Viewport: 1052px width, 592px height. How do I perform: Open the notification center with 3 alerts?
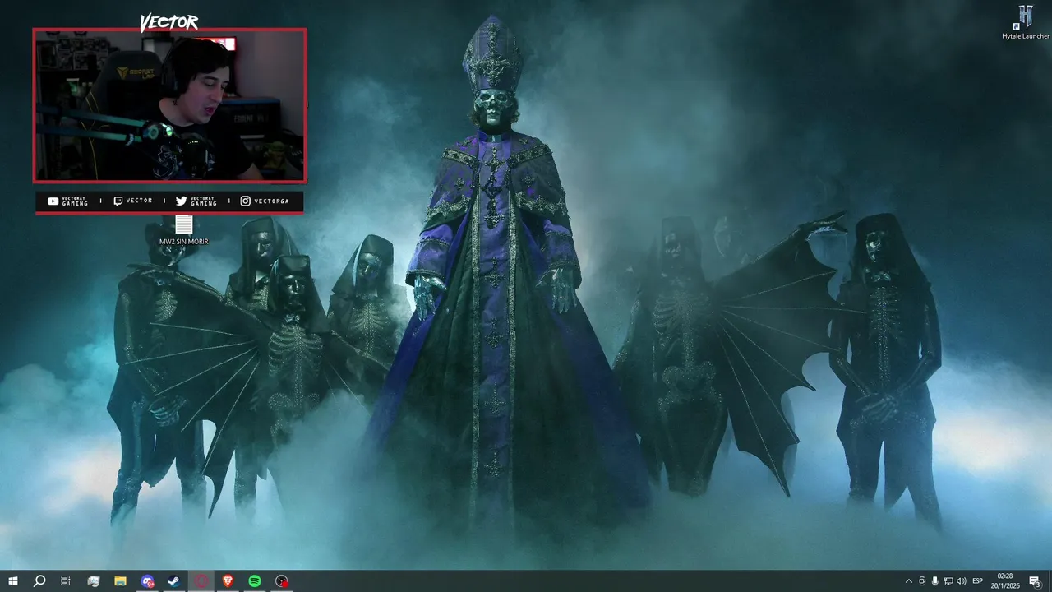[1036, 581]
